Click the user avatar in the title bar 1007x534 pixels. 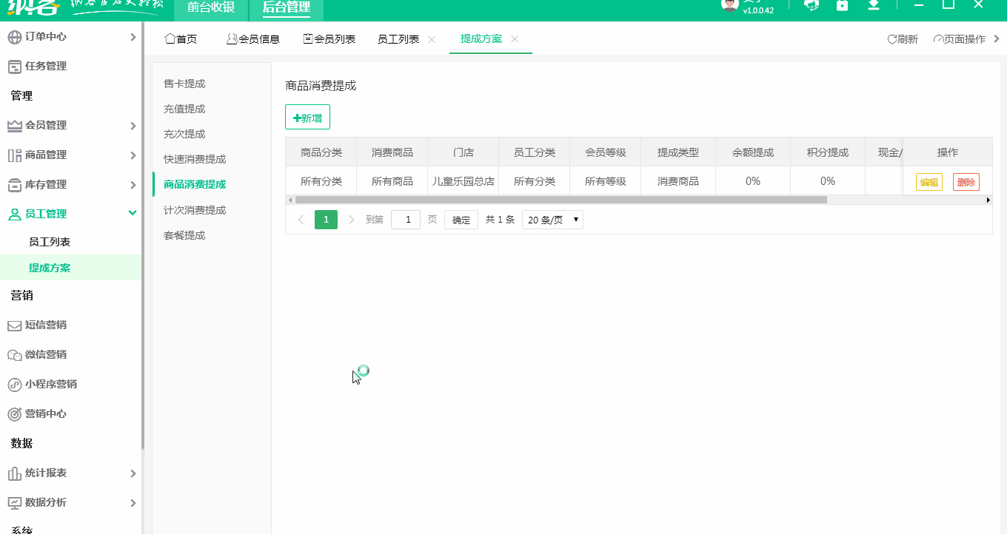729,6
